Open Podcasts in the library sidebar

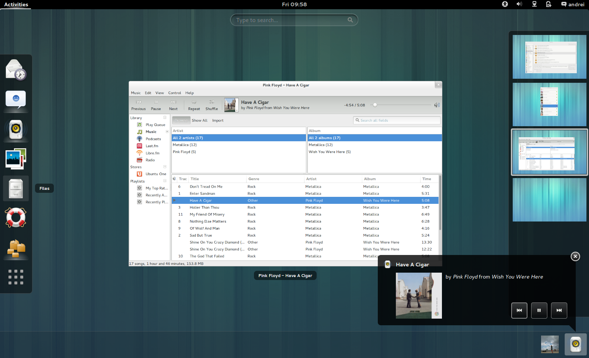(153, 139)
